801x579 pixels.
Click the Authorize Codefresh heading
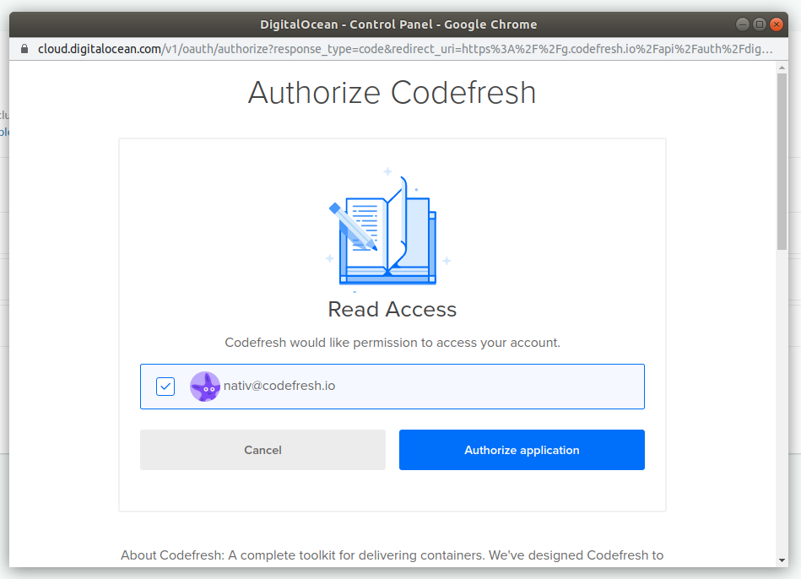[392, 92]
